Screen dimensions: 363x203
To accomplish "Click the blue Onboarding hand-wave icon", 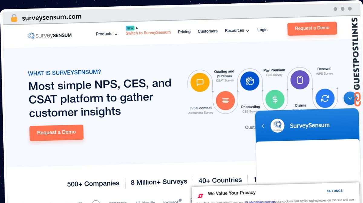I will click(250, 81).
